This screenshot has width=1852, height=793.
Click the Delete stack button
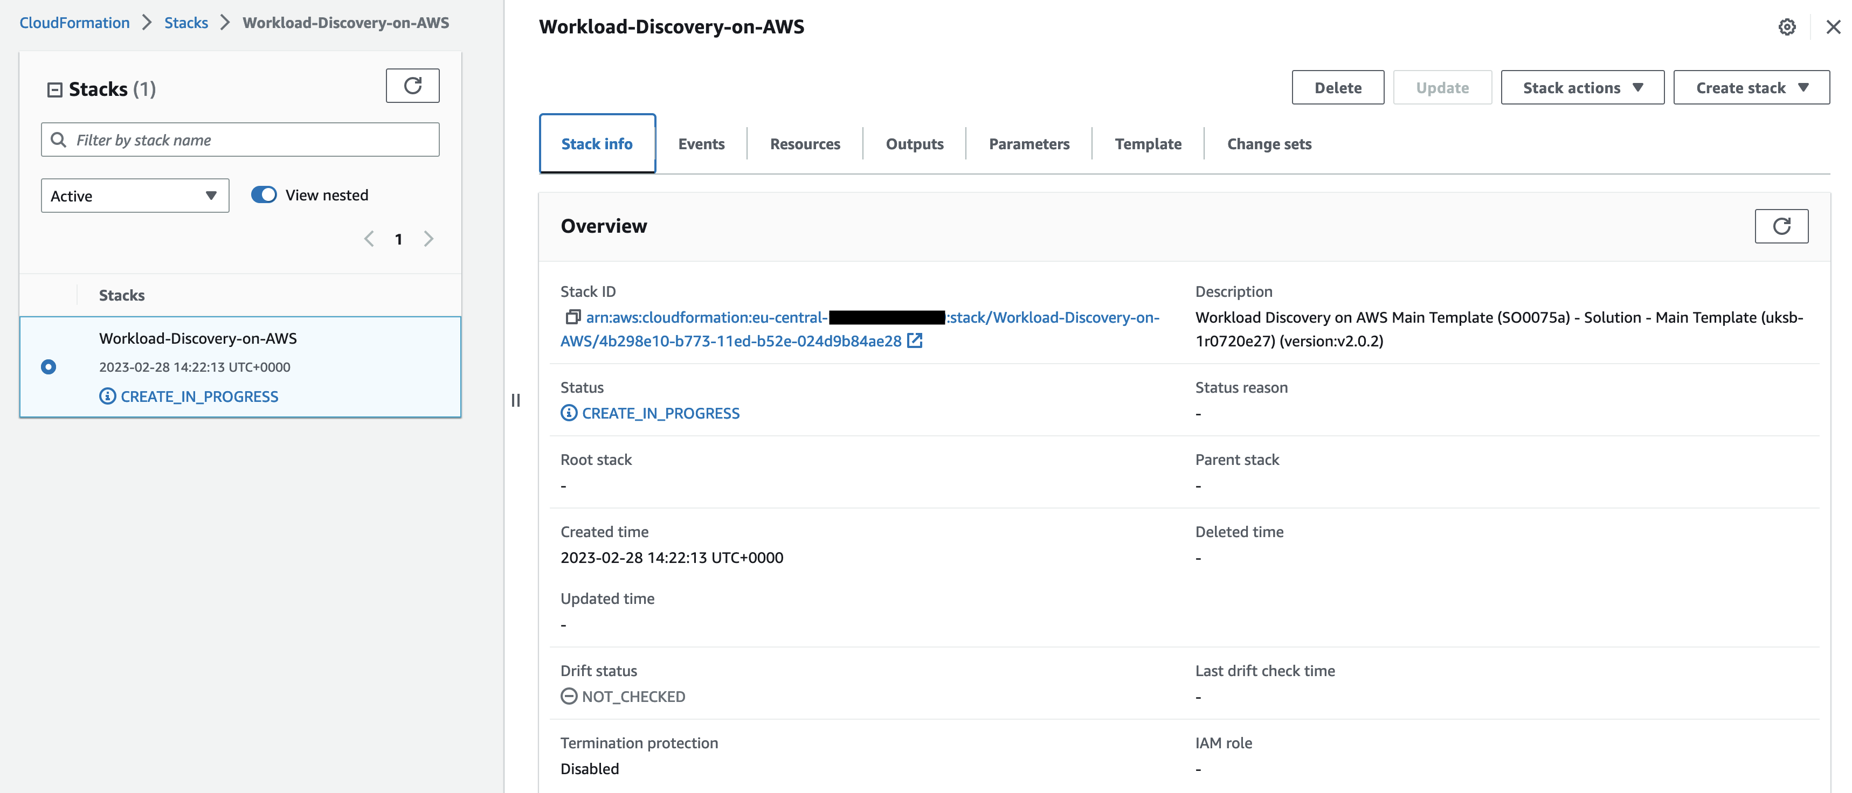[1337, 87]
